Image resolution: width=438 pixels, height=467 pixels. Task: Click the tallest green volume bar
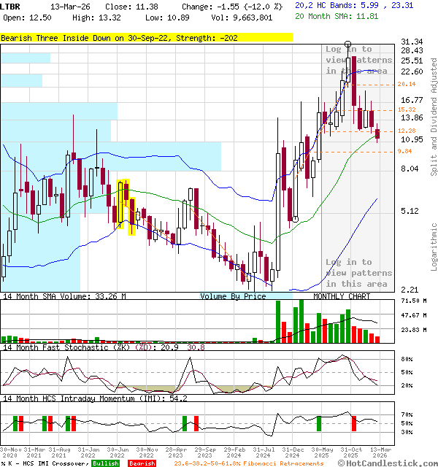(x=301, y=321)
